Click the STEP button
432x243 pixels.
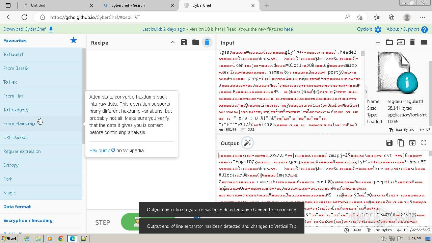[x=103, y=222]
